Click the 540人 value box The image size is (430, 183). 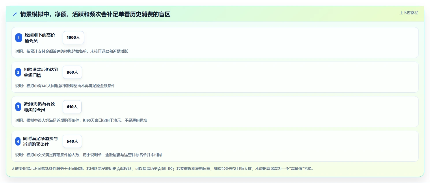tap(72, 141)
